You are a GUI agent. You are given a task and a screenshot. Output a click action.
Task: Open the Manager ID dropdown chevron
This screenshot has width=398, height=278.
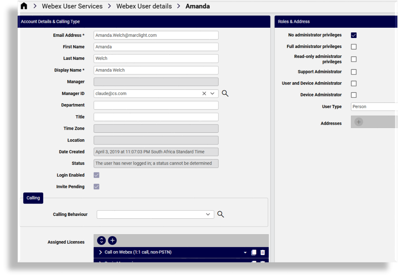point(212,93)
